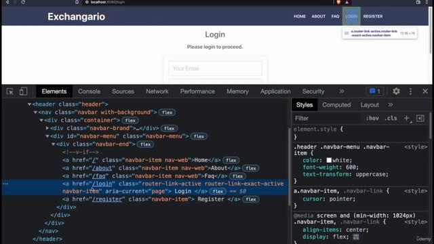Toggle flex badge on navbar-brand element
Viewport: 434px width, 244px height.
pos(169,128)
